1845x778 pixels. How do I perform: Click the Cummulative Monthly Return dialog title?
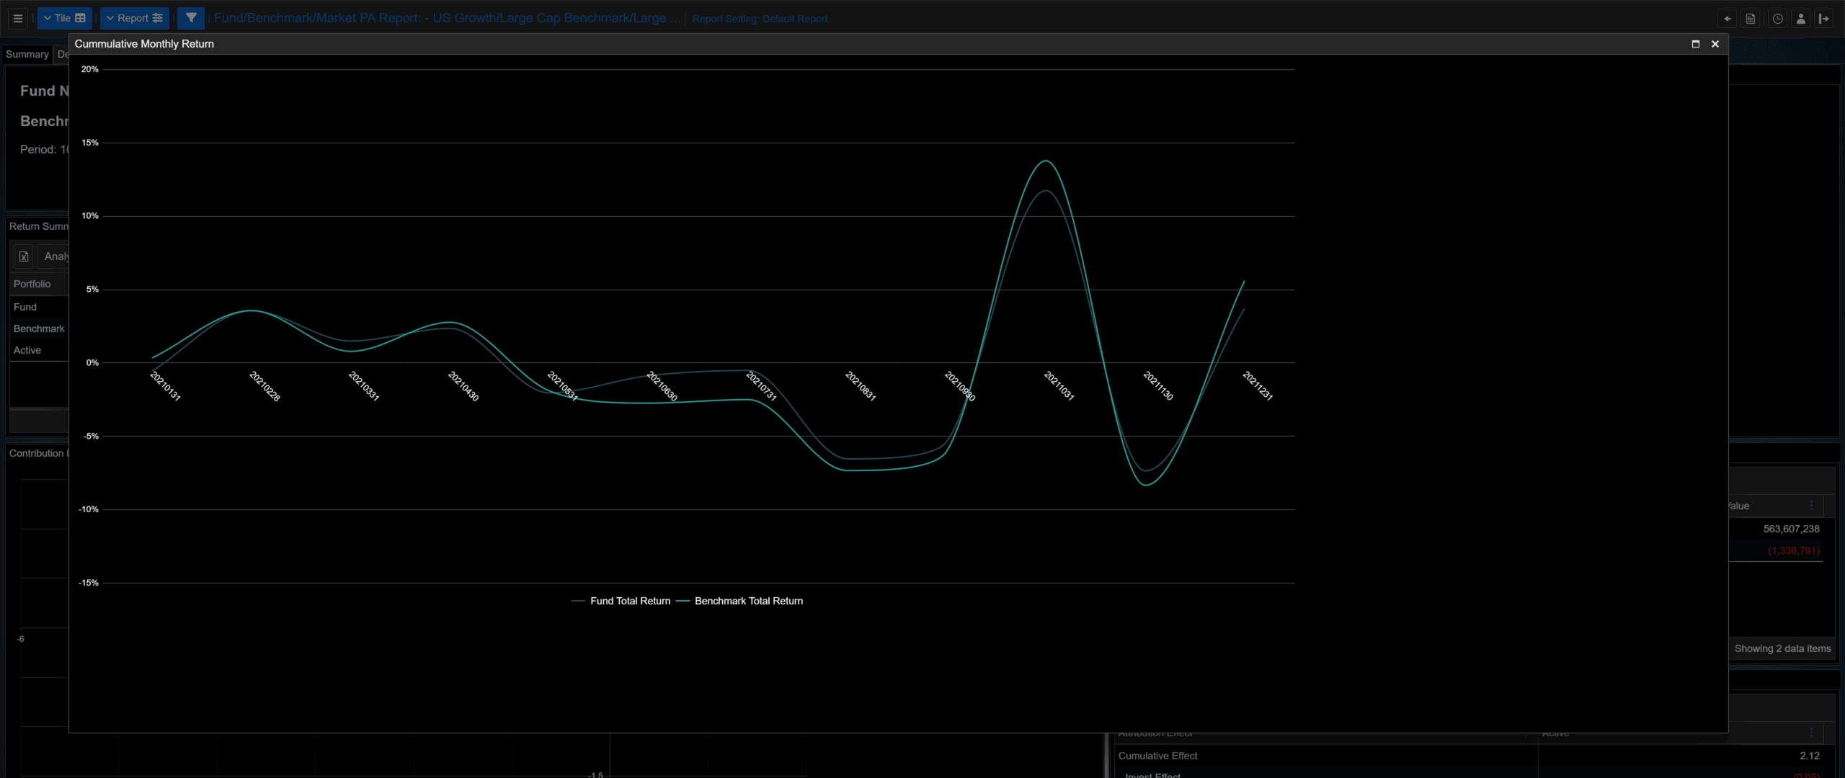[144, 44]
